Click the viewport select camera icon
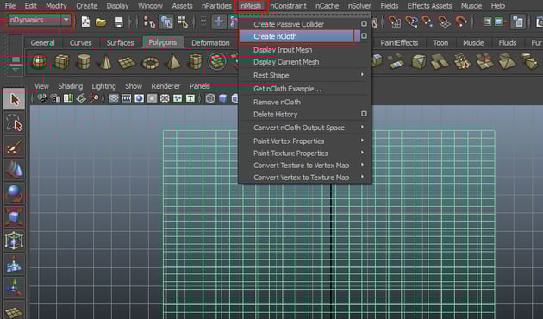This screenshot has height=319, width=543. click(x=43, y=98)
